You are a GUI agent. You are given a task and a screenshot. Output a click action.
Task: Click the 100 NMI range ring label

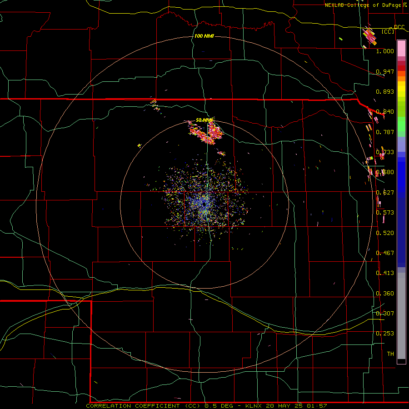pyautogui.click(x=204, y=36)
